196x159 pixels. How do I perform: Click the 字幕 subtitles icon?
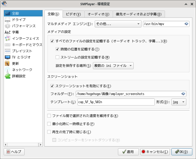(x=8, y=32)
